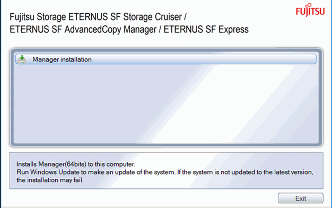Screen dimensions: 332x208
Task: Click the infinity symbol atop the Fujitsu logo
Action: coord(309,5)
